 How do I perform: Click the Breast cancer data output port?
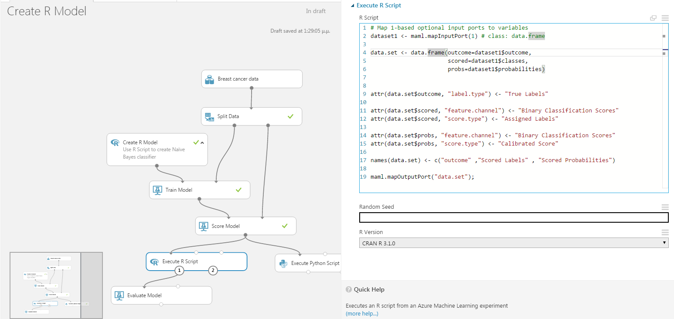click(x=252, y=88)
